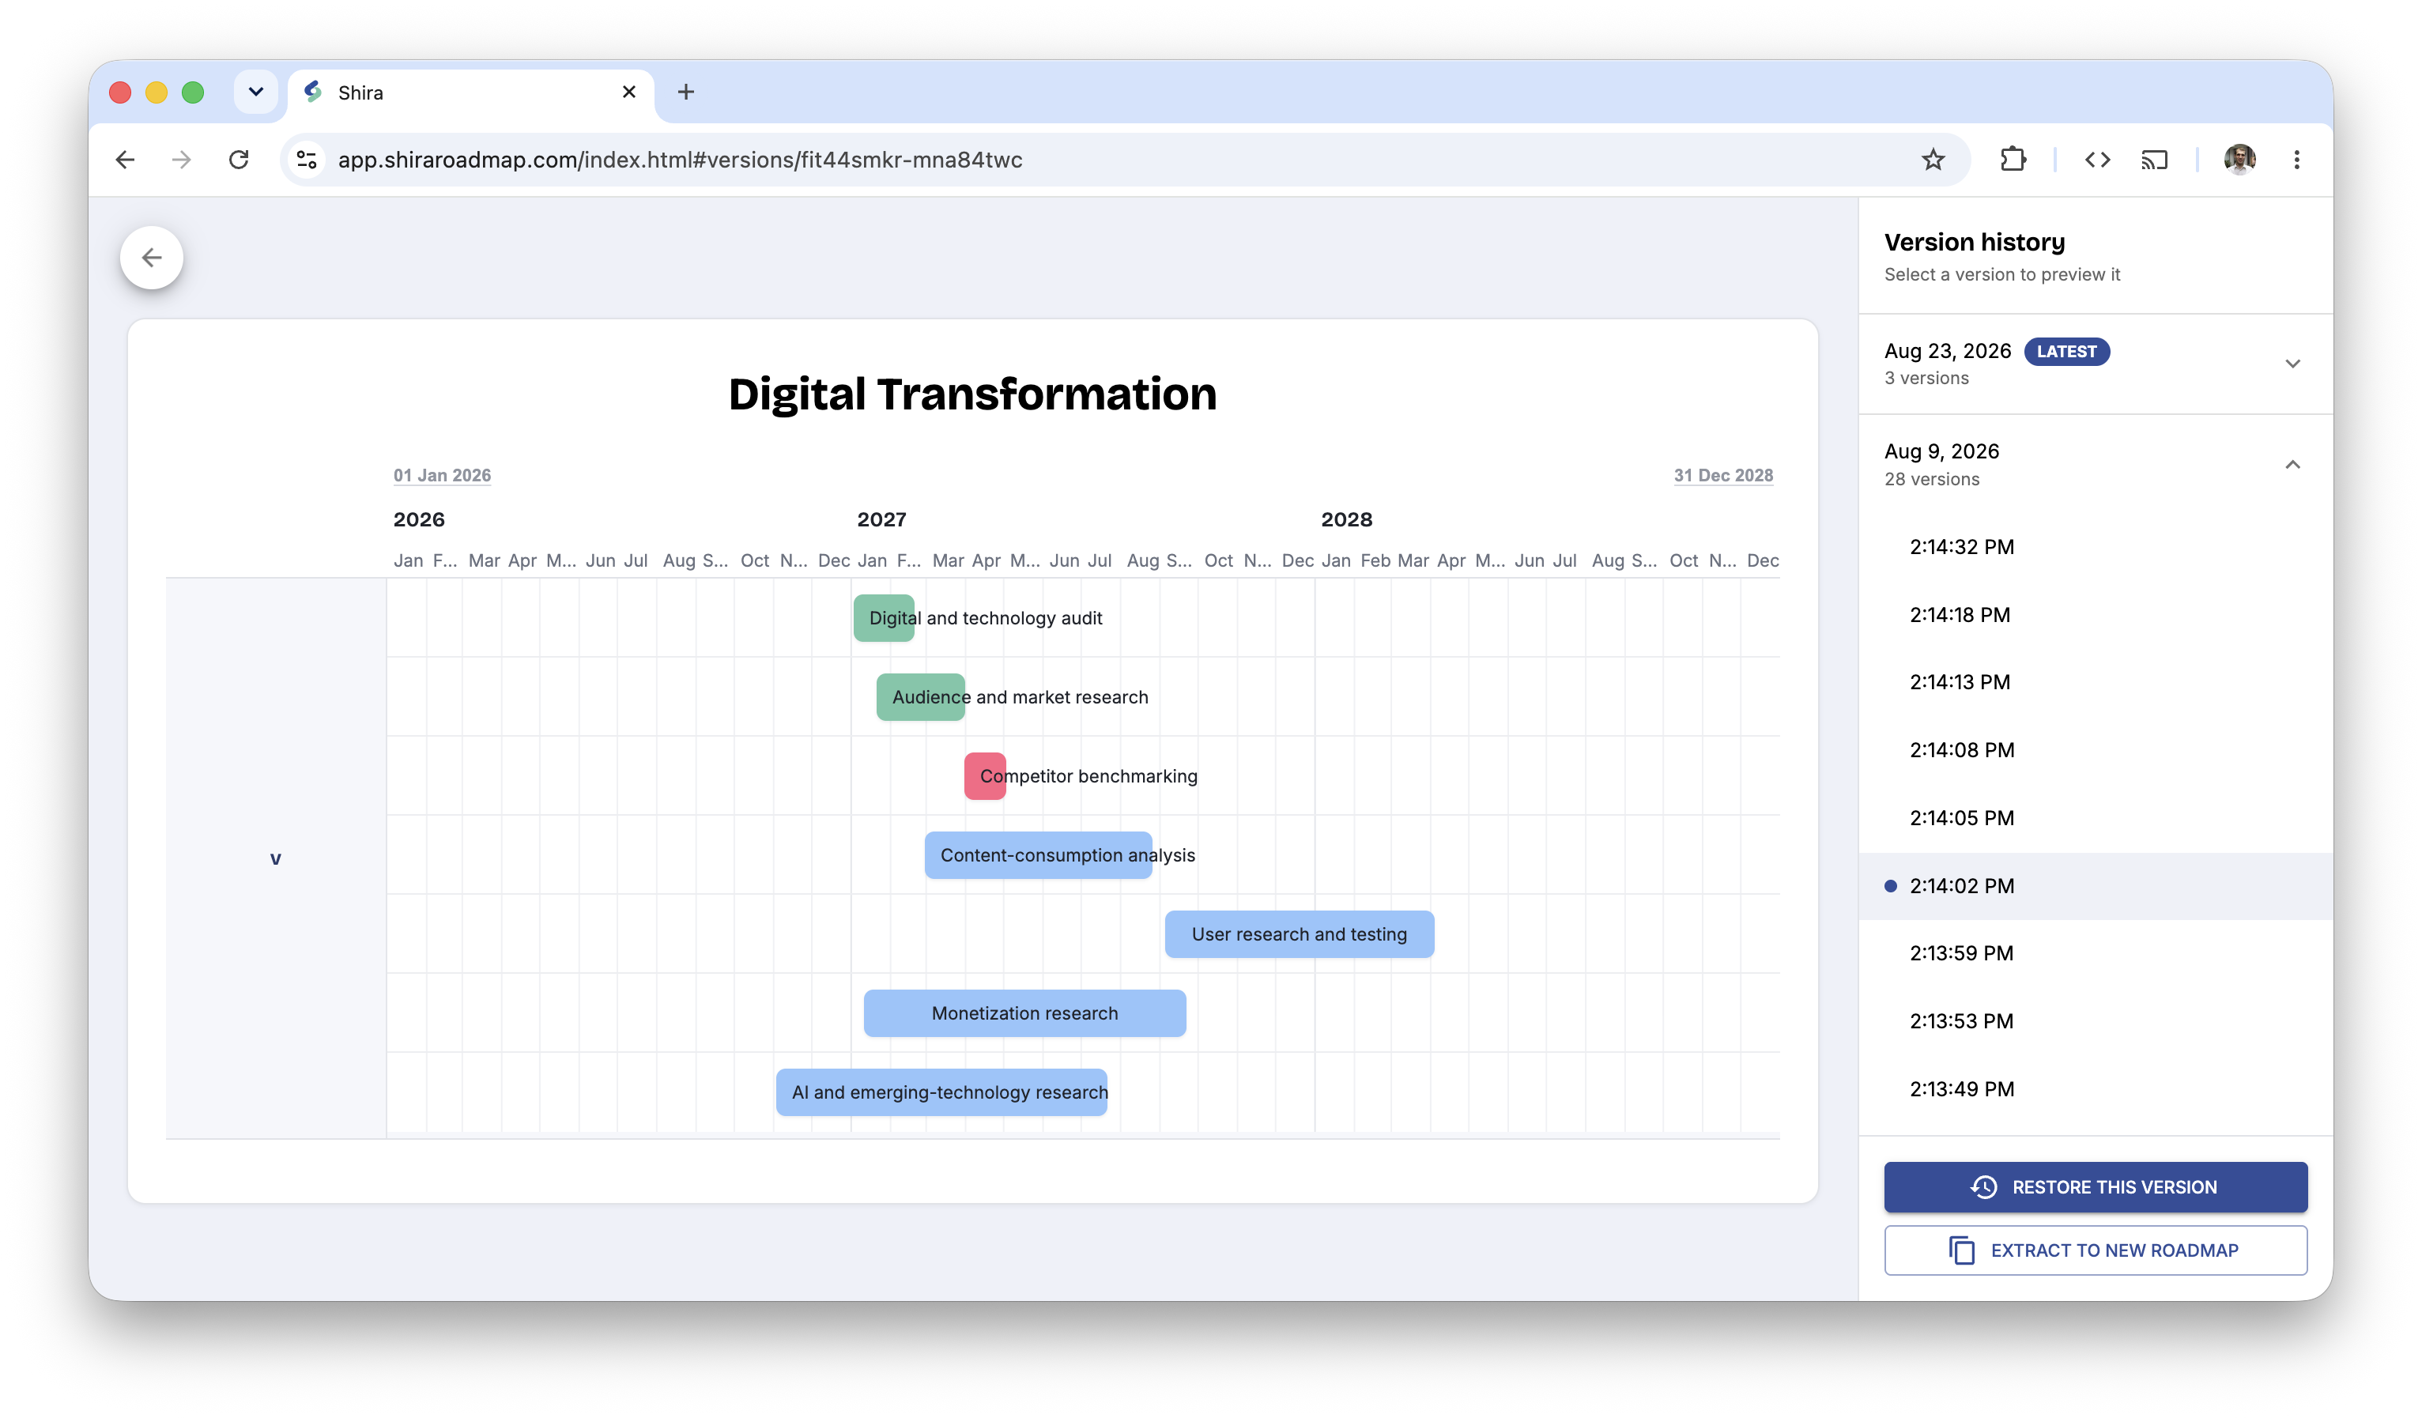Collapse the swimlane with the V chevron
Screen dimensions: 2422x1418
click(276, 858)
